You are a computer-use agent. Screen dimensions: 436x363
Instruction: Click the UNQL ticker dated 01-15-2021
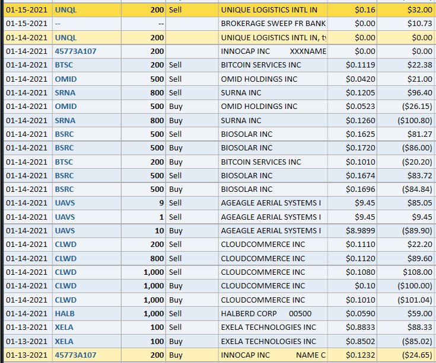point(65,10)
